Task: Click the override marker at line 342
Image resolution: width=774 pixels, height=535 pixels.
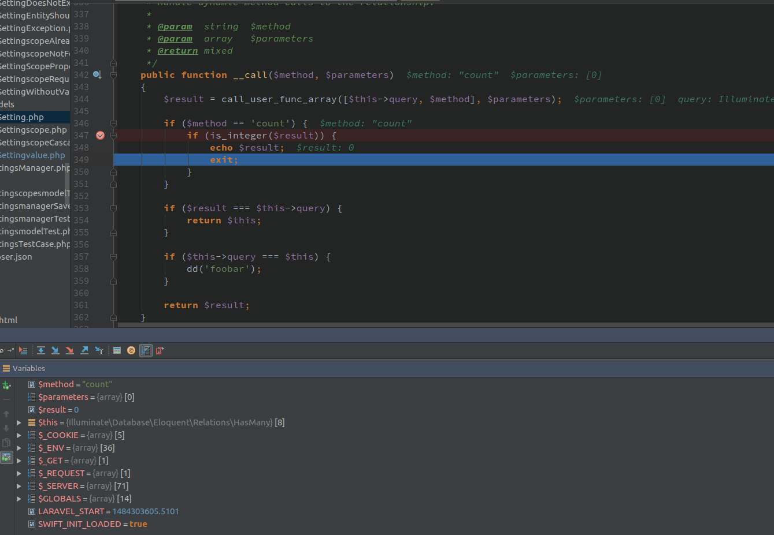Action: (97, 74)
